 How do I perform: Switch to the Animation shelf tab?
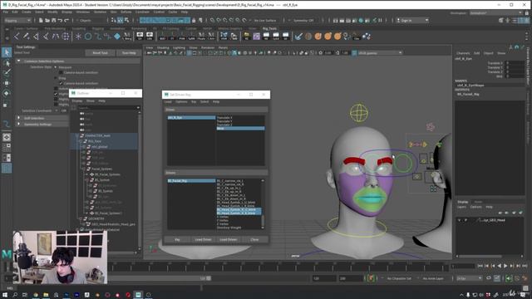117,29
